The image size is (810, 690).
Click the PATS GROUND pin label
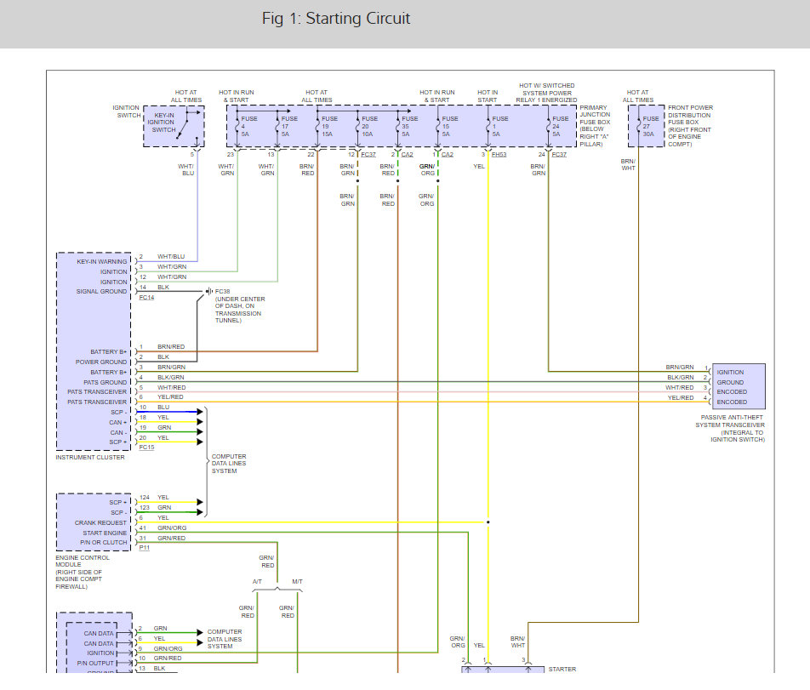[105, 382]
